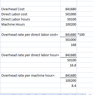Select the "Overhead Cost" label cell
The width and height of the screenshot is (93, 95).
coord(30,9)
